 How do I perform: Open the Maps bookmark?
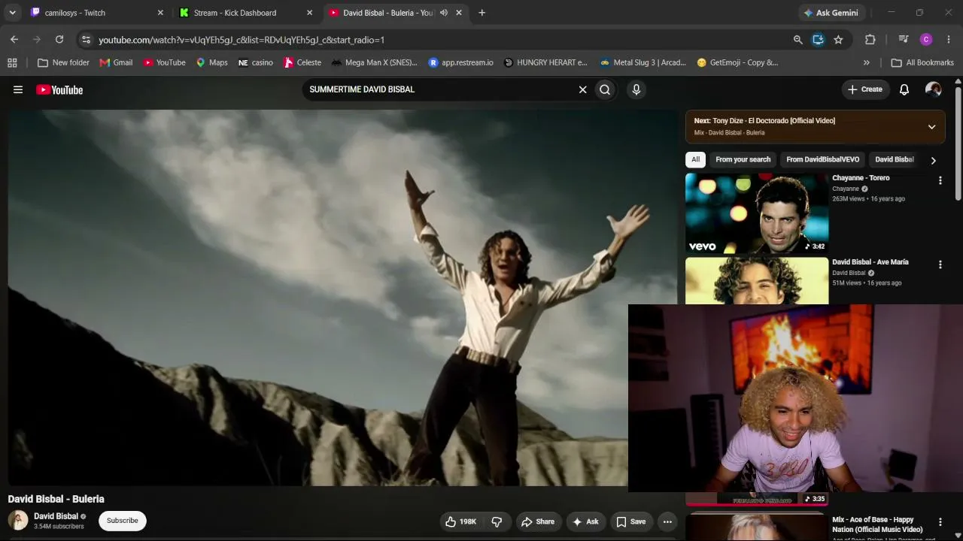211,62
